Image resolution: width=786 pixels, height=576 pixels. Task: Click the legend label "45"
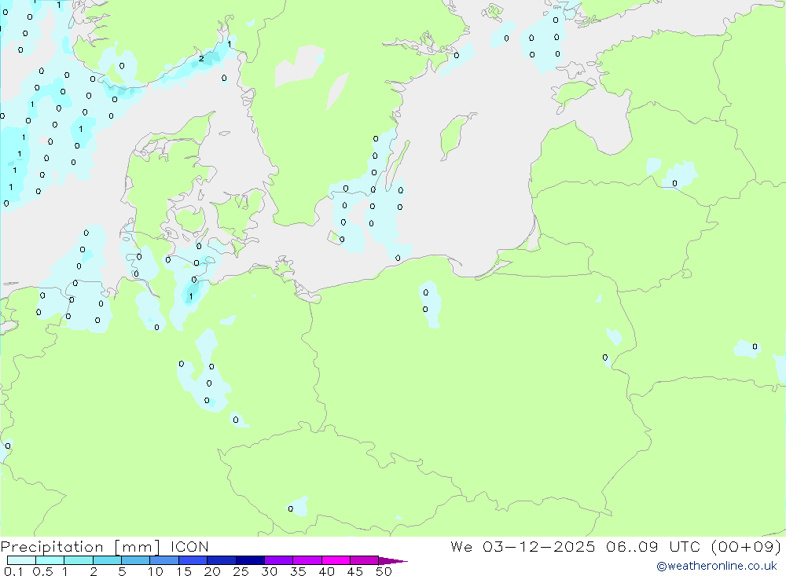355,571
